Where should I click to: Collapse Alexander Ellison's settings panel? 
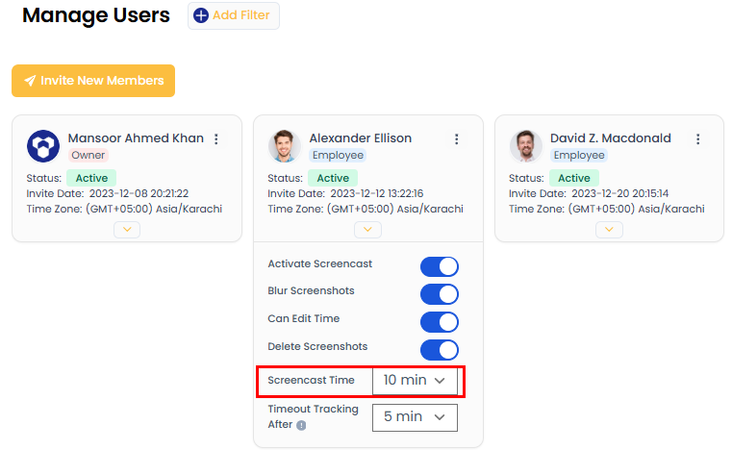pos(367,230)
